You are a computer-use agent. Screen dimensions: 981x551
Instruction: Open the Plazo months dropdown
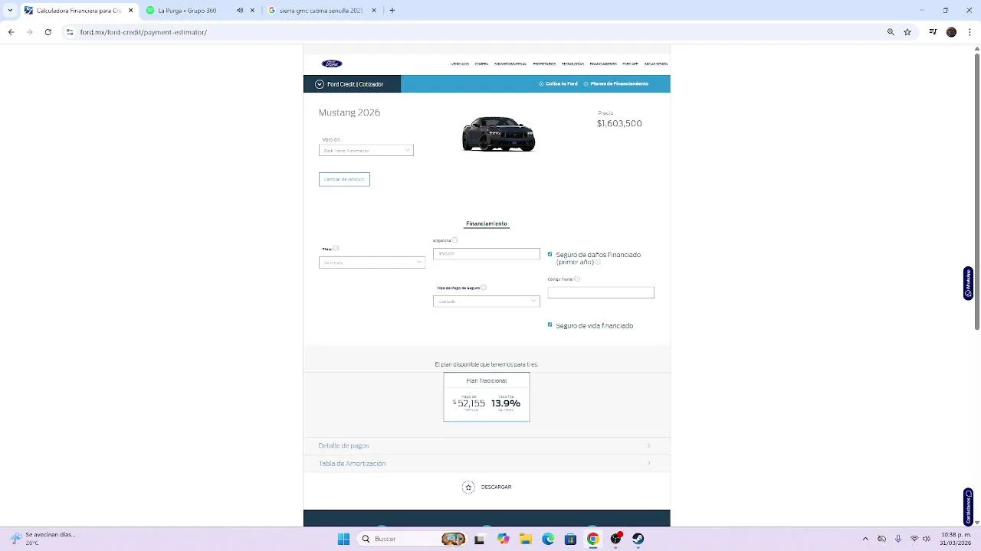(372, 262)
